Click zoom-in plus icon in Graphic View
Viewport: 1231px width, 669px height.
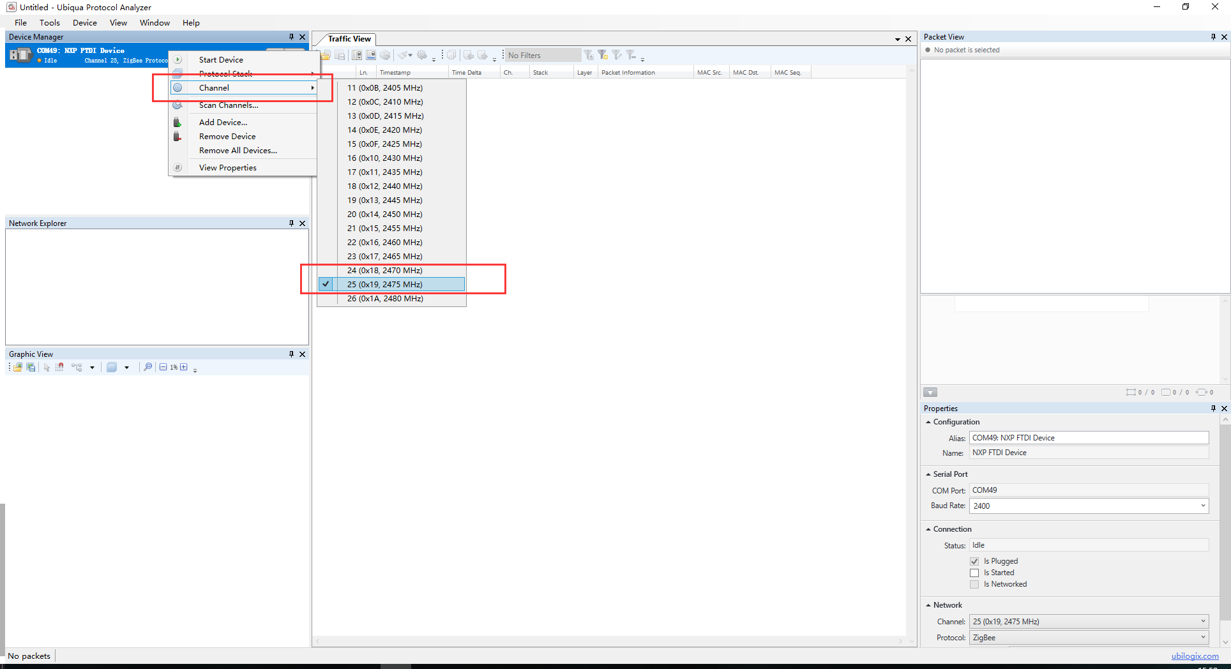pos(184,367)
